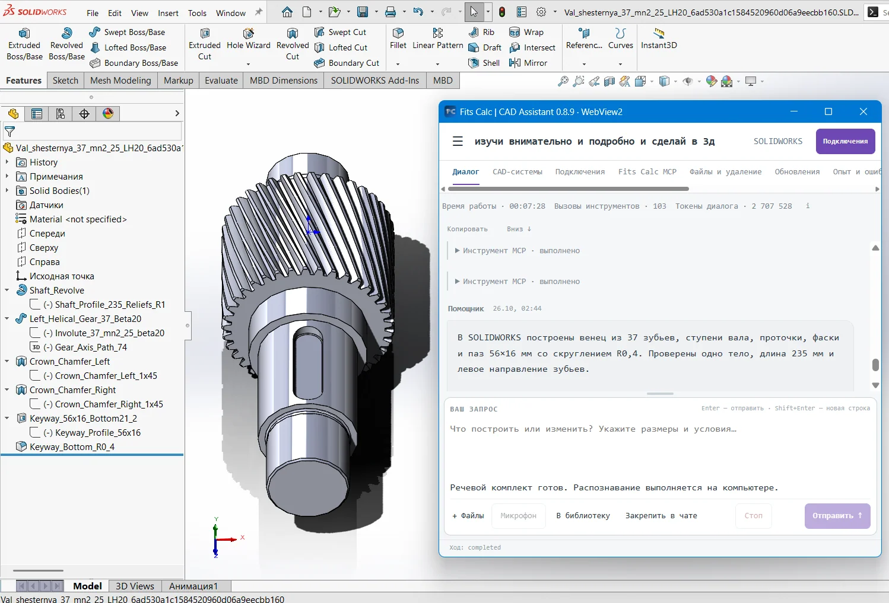
Task: Start the Revolved Cut tool
Action: point(293,44)
